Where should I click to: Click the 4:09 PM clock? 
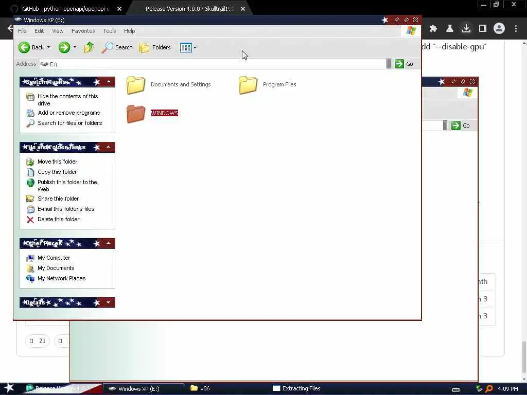tap(508, 389)
